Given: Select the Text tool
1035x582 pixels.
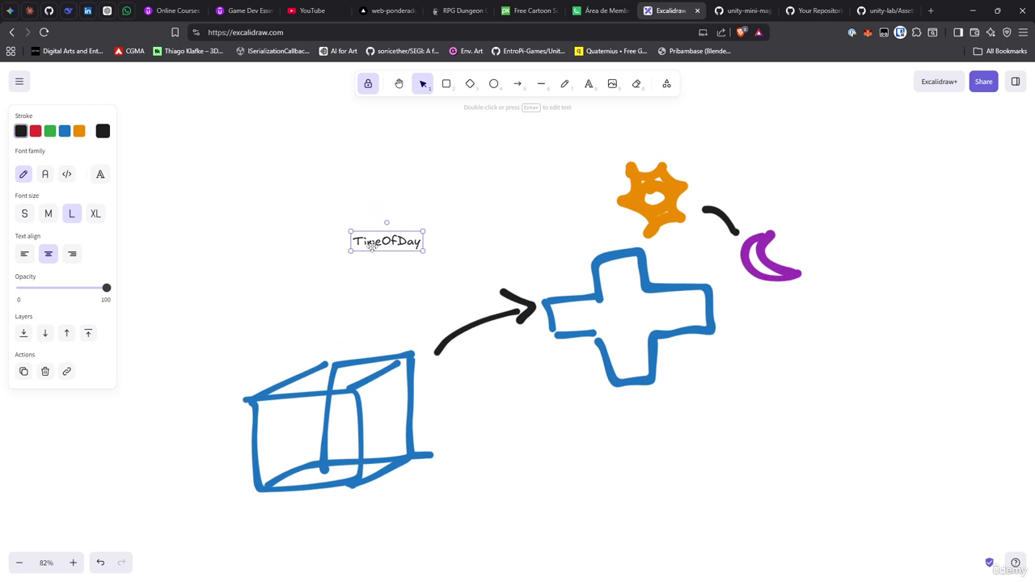Looking at the screenshot, I should tap(589, 83).
